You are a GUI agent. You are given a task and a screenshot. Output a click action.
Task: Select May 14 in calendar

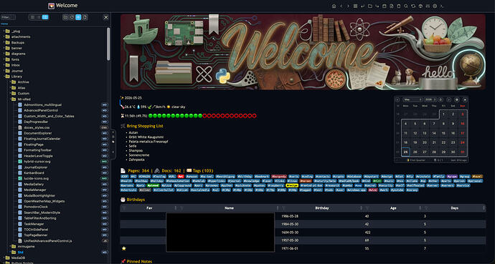[434, 133]
